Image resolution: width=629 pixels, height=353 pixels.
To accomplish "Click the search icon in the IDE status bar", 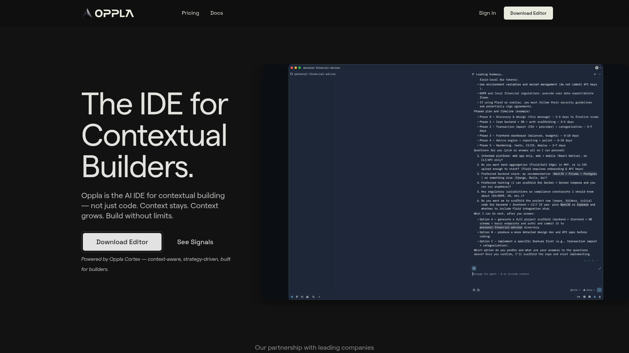I will 314,297.
